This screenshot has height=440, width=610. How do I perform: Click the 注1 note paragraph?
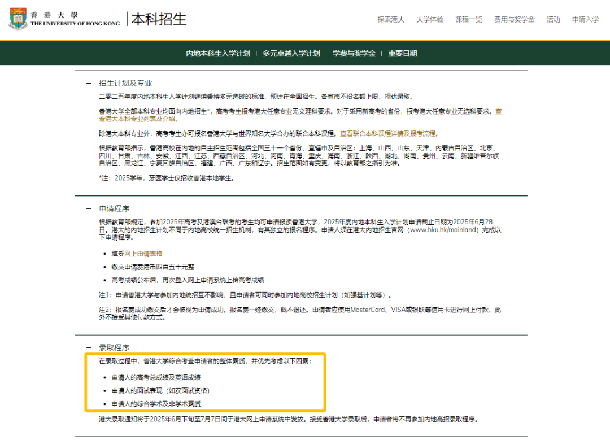point(245,295)
